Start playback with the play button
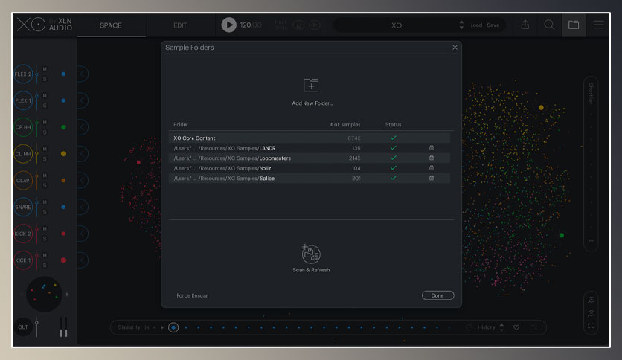 pyautogui.click(x=228, y=25)
